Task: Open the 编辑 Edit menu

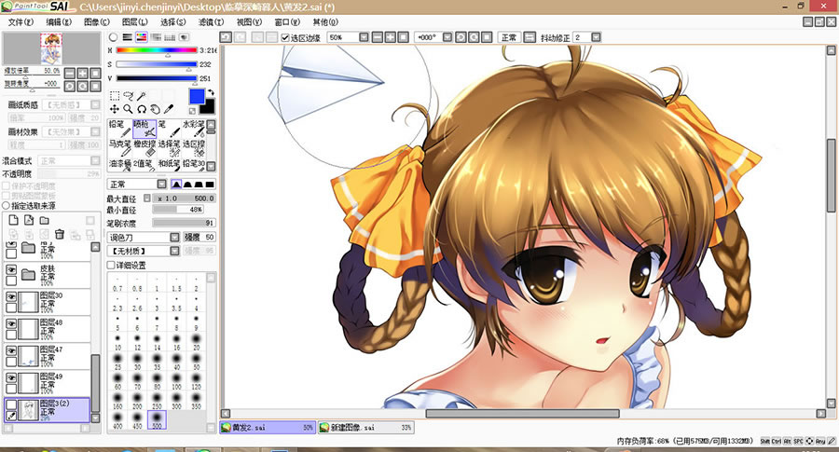Action: [59, 22]
